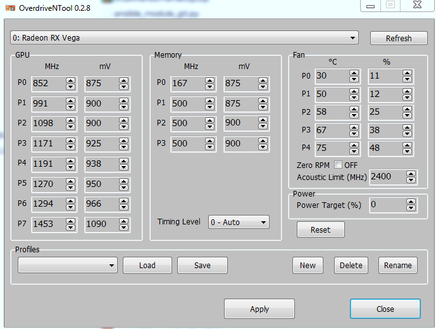Increase Fan P4 percent with up arrow
Viewport: 436px width, 329px height.
click(407, 145)
